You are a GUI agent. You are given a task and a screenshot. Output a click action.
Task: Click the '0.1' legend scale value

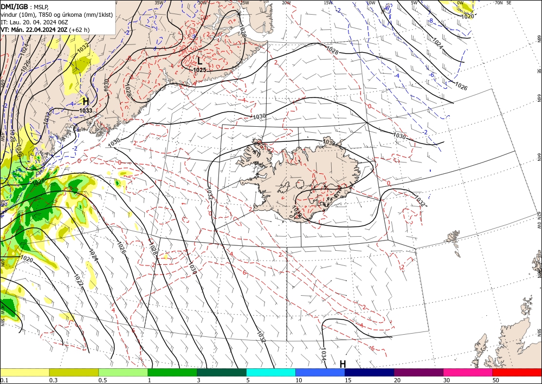coord(3,380)
